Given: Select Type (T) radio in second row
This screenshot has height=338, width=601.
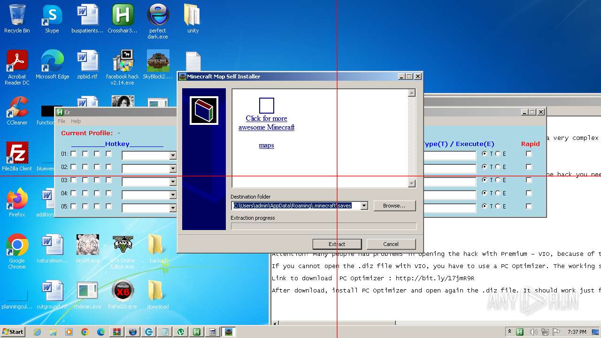Looking at the screenshot, I should pos(485,167).
